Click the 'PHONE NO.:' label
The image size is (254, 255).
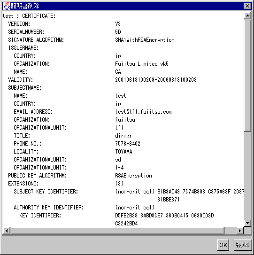pyautogui.click(x=28, y=144)
